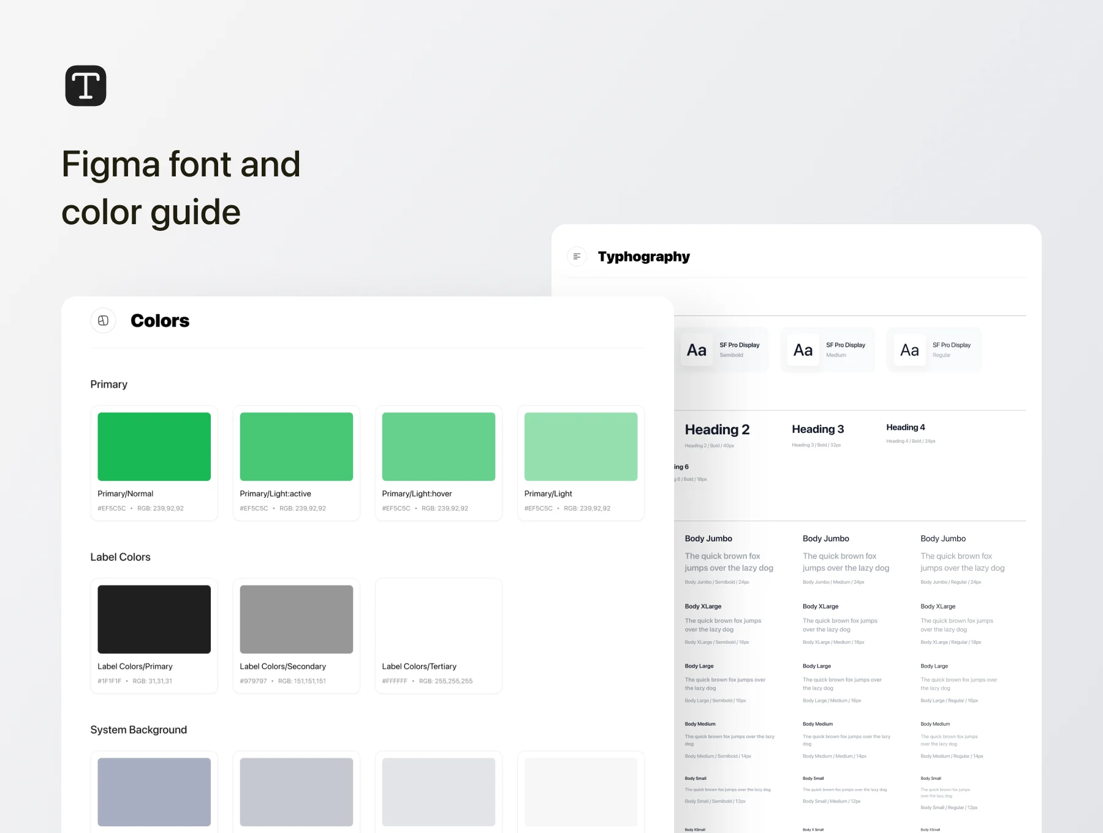Expand the Label Colors section

[120, 557]
